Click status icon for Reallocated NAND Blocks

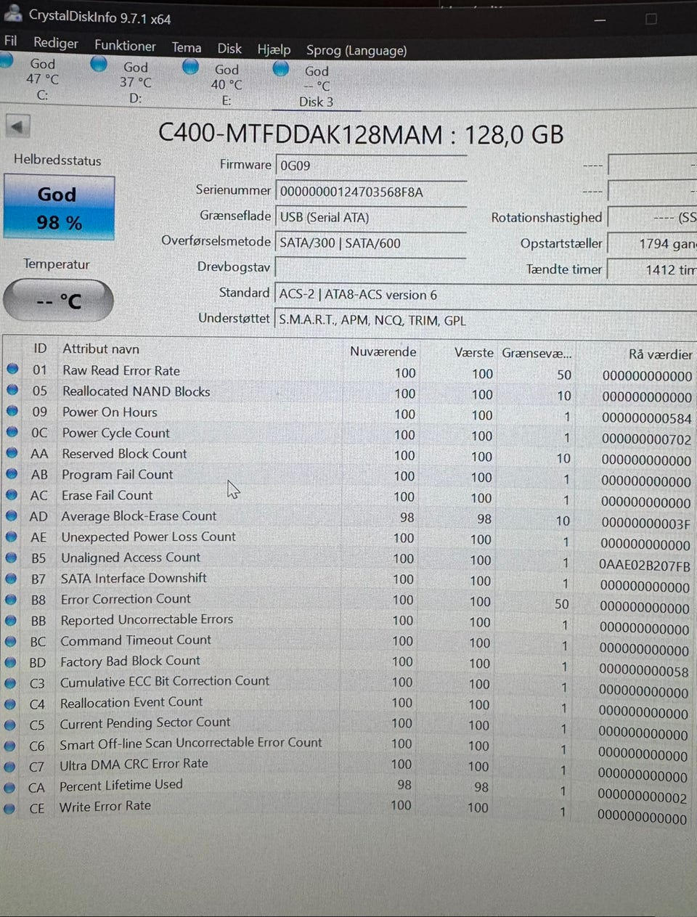coord(12,390)
